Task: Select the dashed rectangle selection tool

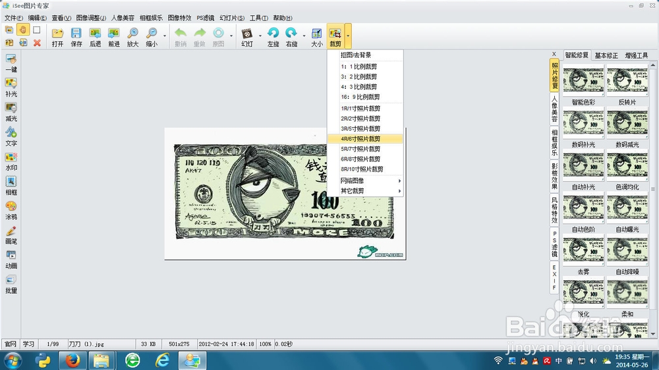Action: (37, 30)
